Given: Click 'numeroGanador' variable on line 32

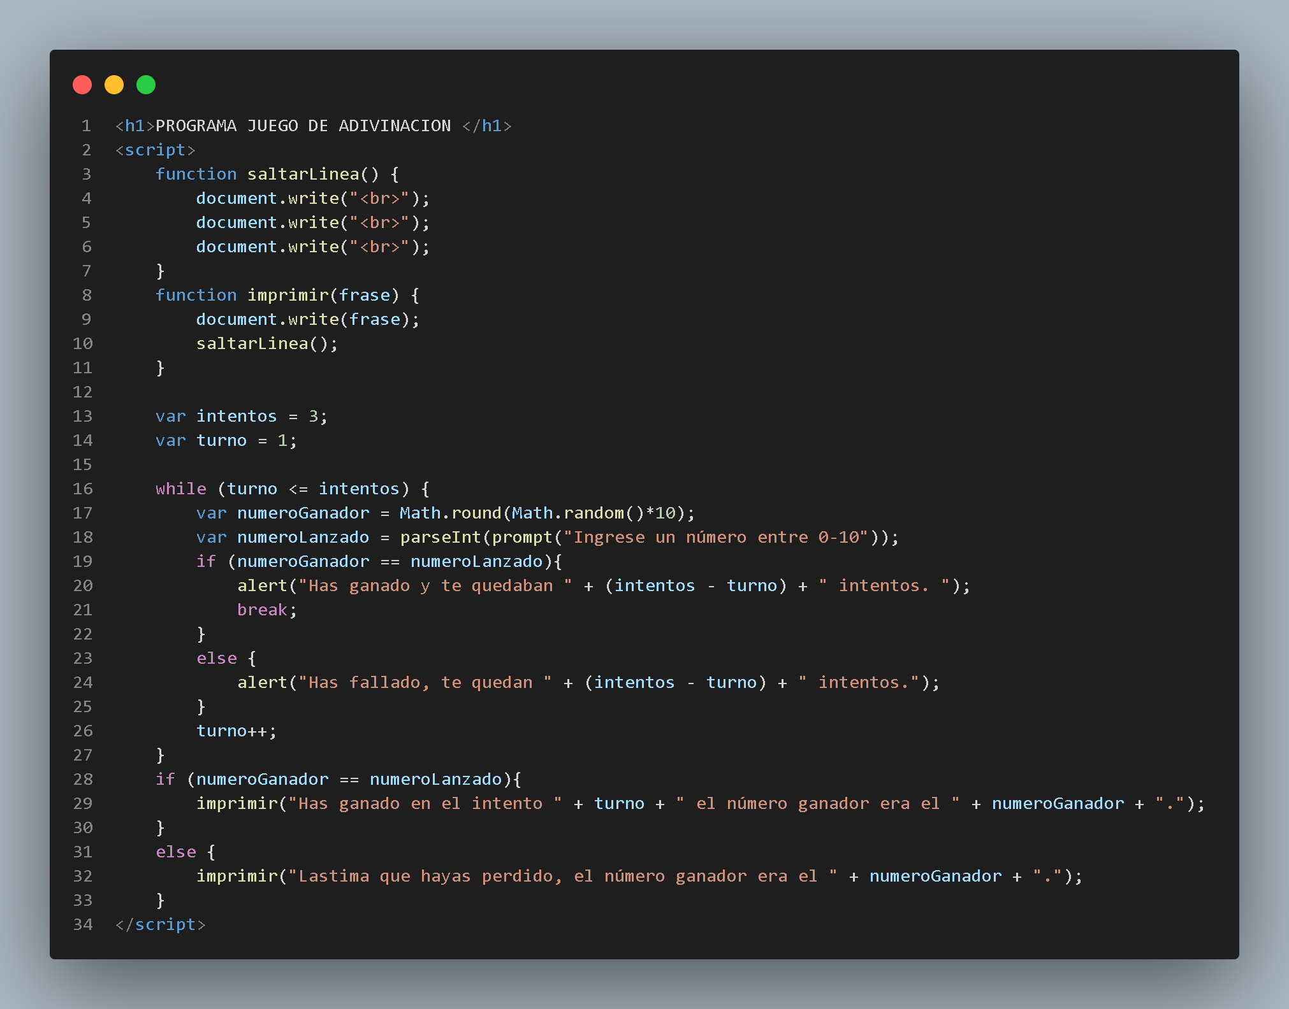Looking at the screenshot, I should (x=935, y=876).
